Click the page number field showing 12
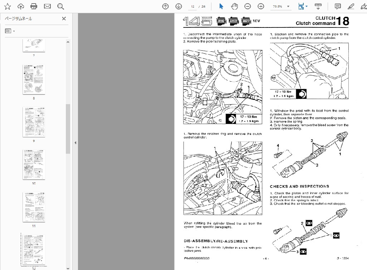Screen dimensions: 367x270 193,6
